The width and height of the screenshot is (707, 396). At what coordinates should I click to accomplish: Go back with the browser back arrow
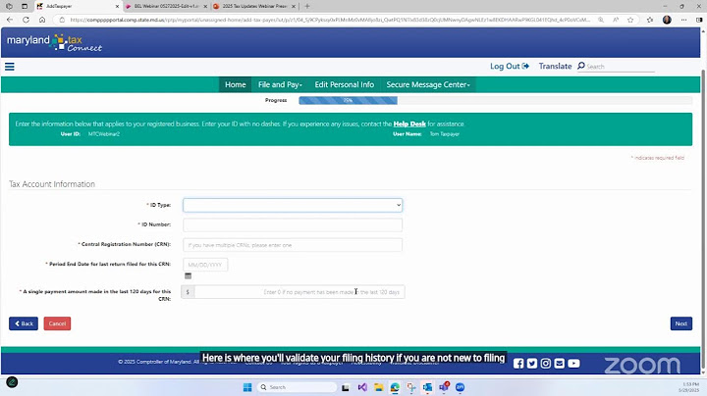click(x=10, y=20)
